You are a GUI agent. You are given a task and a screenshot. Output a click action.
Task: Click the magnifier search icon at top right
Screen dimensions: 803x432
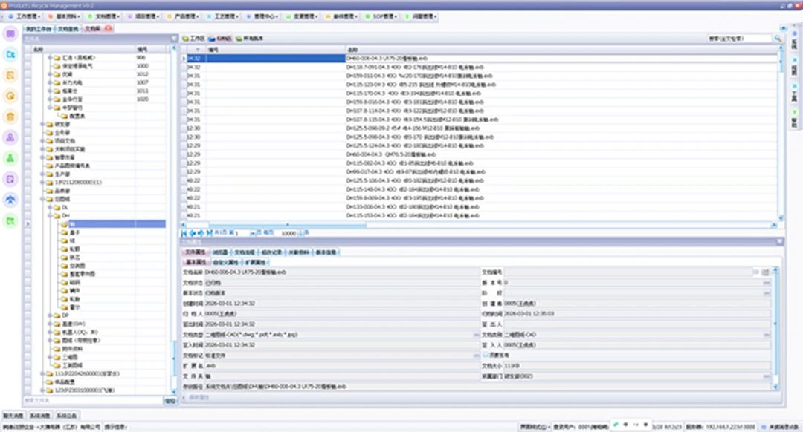tap(778, 39)
